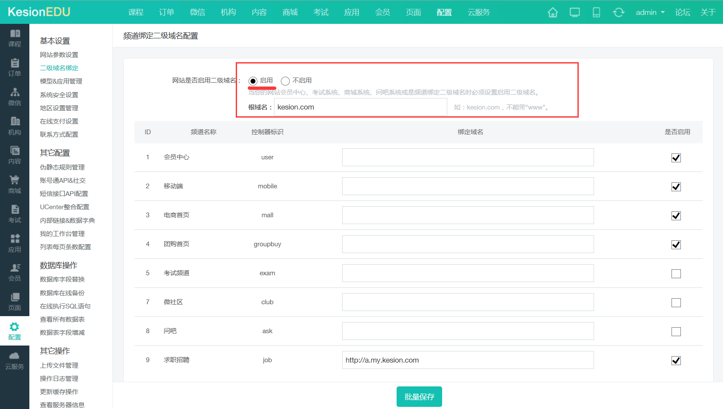Screen dimensions: 723x409
Task: Open the 课程 section in the left sidebar
Action: [14, 38]
